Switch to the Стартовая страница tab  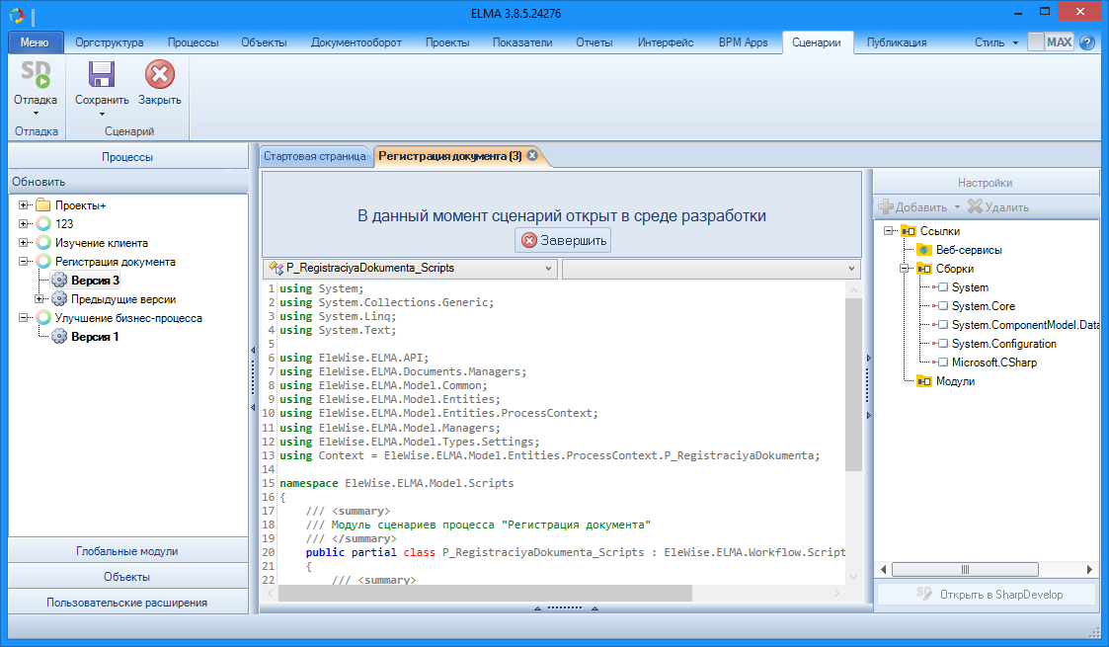coord(314,156)
